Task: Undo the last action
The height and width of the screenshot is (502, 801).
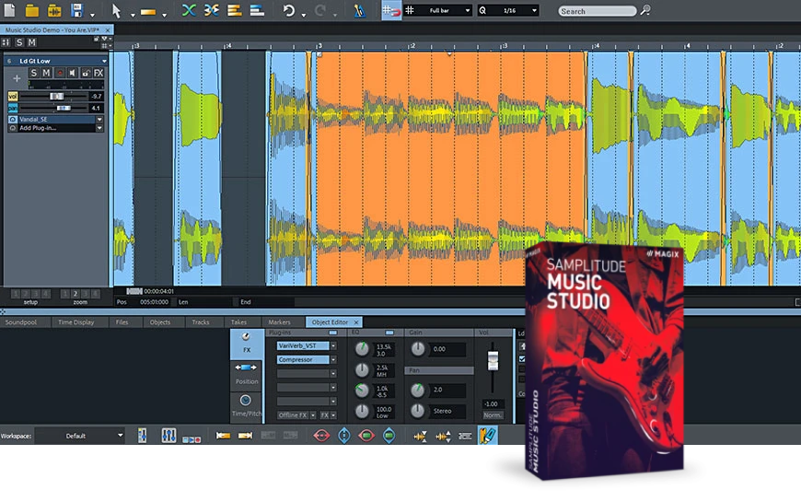Action: click(288, 10)
